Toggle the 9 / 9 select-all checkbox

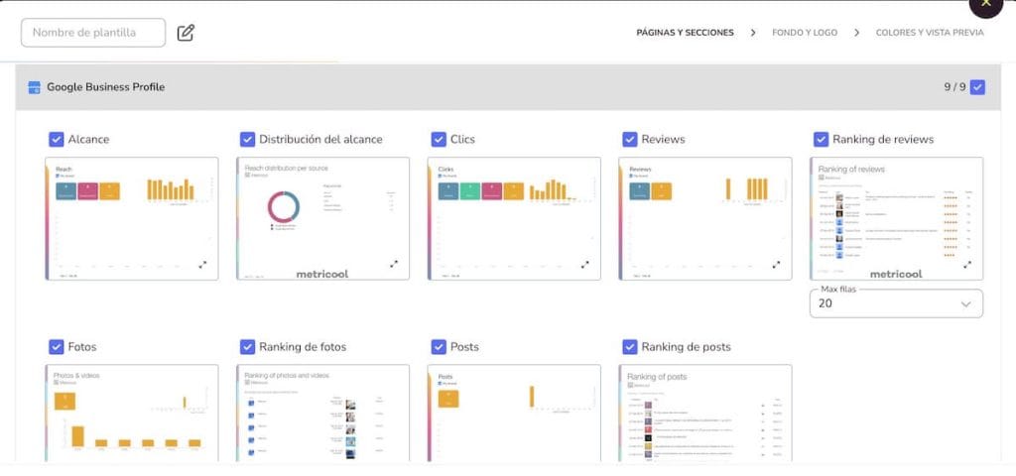pos(977,87)
